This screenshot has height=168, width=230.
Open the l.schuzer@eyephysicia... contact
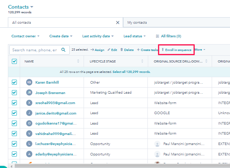pos(56,144)
